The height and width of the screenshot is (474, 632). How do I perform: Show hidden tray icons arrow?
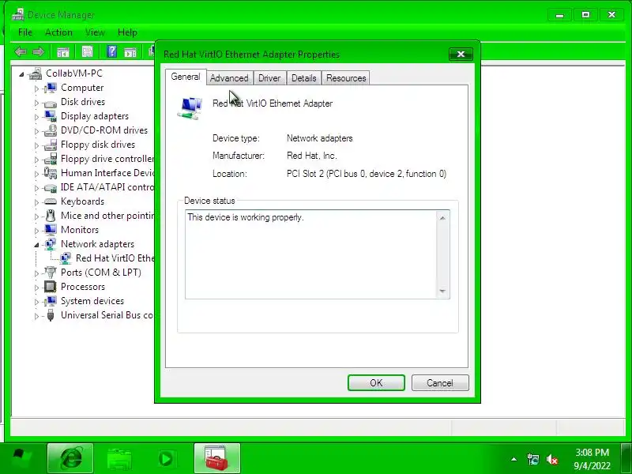514,459
